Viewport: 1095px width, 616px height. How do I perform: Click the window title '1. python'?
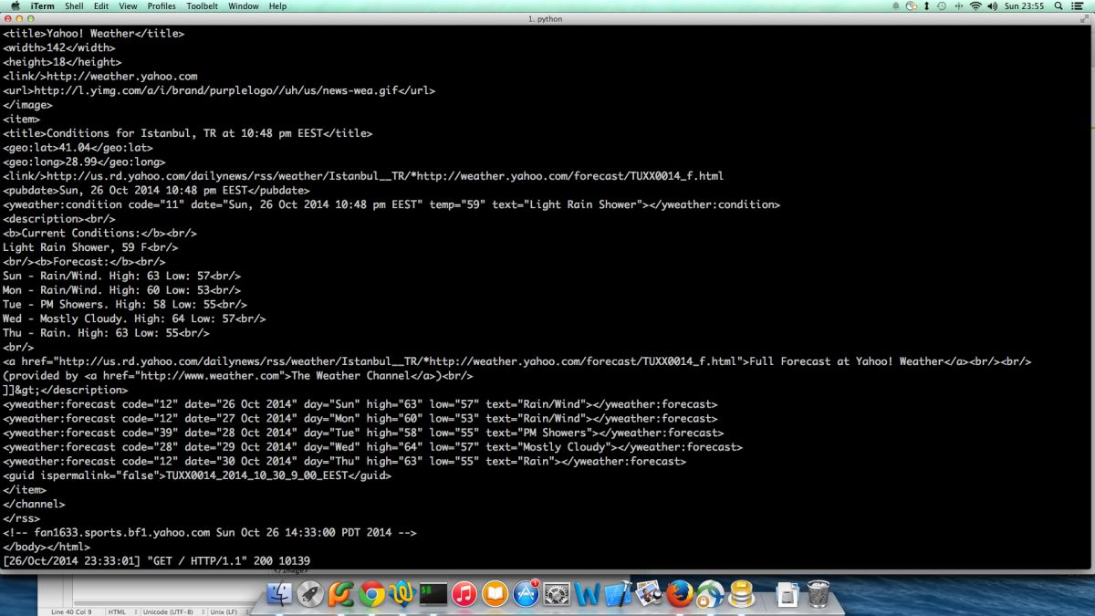[x=546, y=18]
